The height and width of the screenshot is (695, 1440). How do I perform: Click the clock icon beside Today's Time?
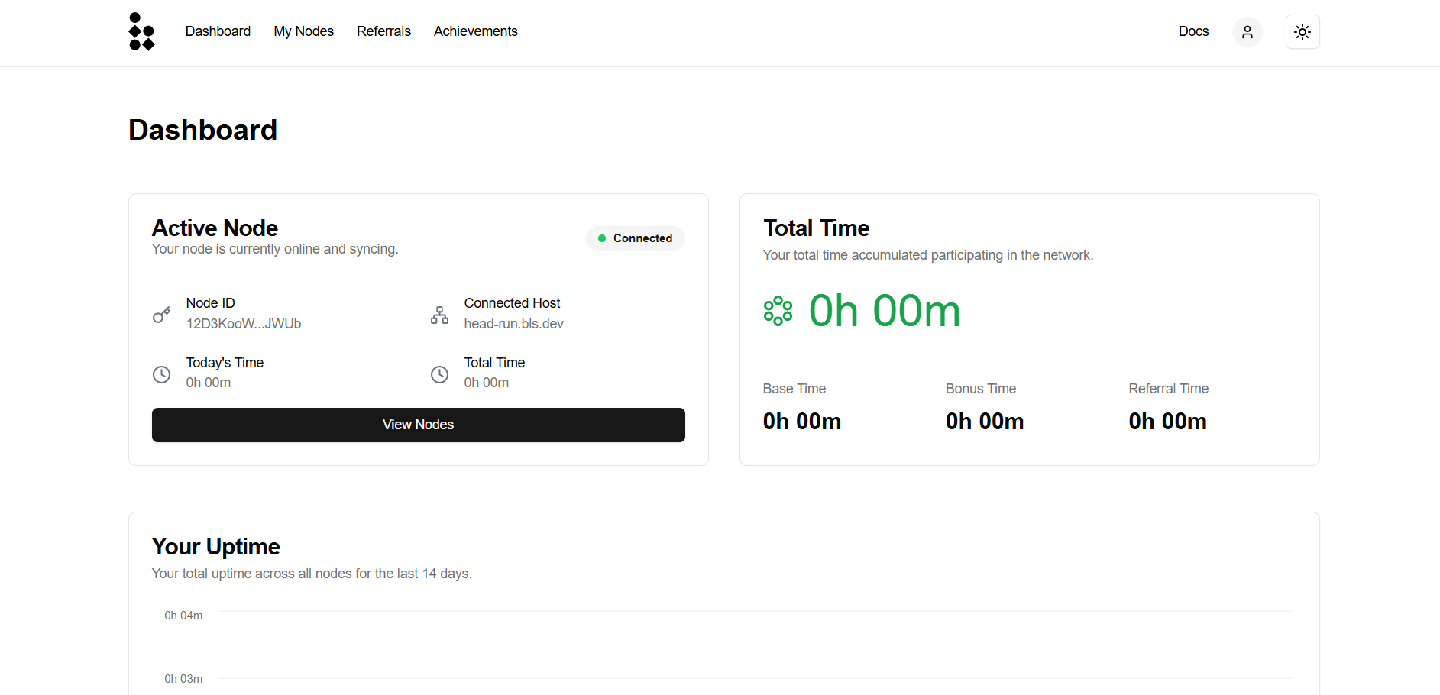(161, 374)
